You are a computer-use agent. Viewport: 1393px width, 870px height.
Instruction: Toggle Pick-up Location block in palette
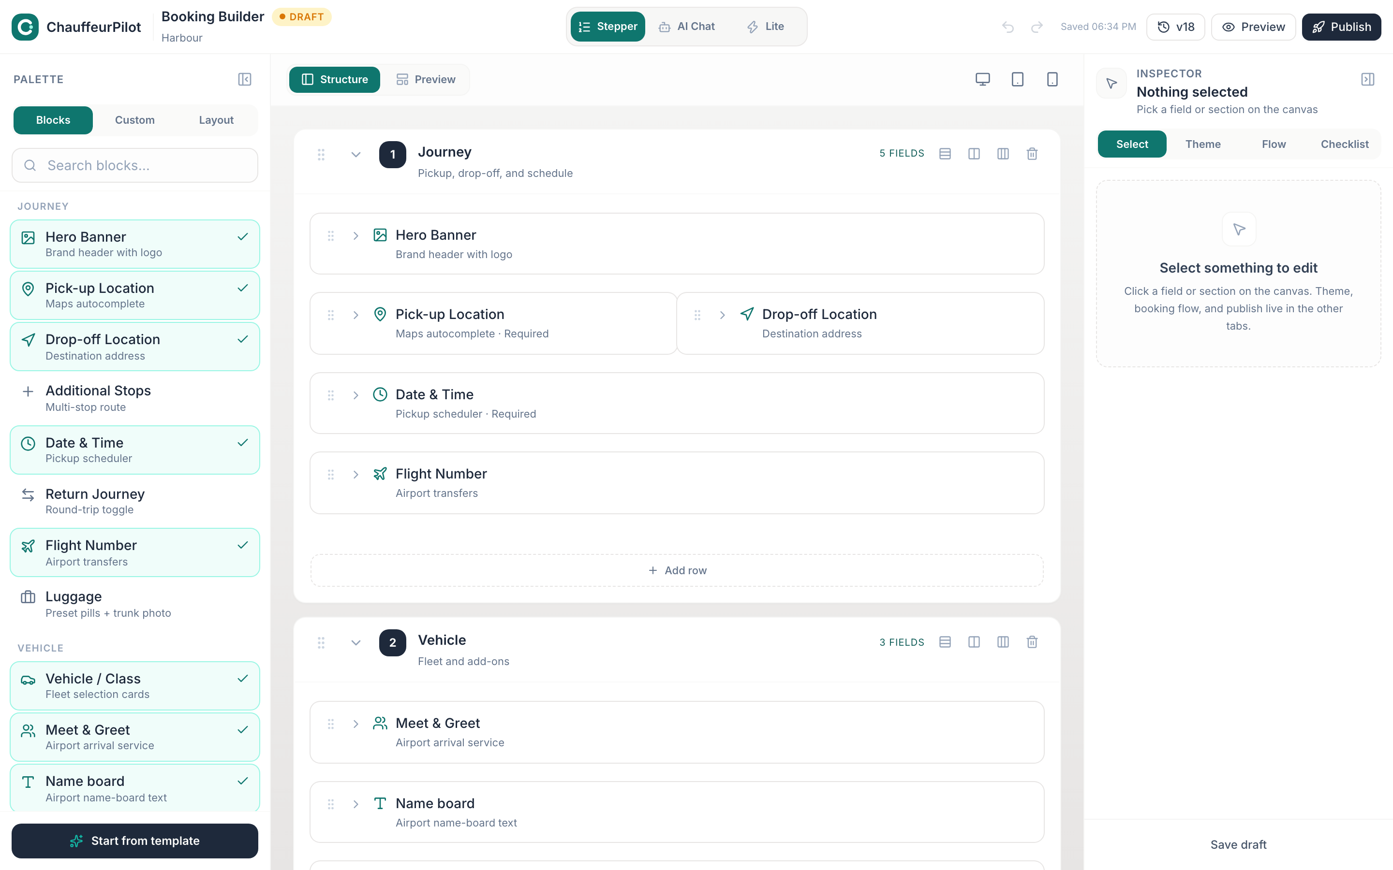click(134, 295)
